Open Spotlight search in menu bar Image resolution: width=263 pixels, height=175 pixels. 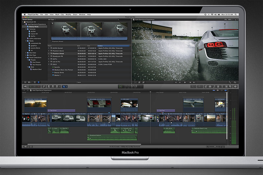point(236,14)
